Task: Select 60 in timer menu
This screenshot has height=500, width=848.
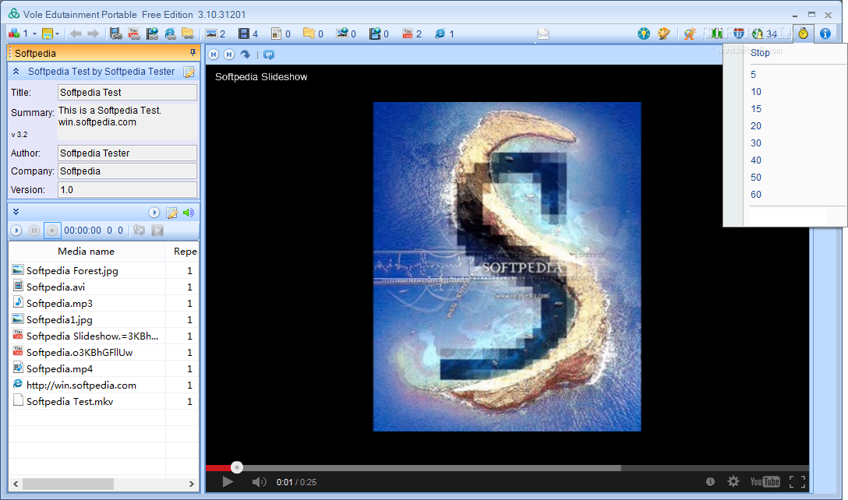Action: coord(756,195)
